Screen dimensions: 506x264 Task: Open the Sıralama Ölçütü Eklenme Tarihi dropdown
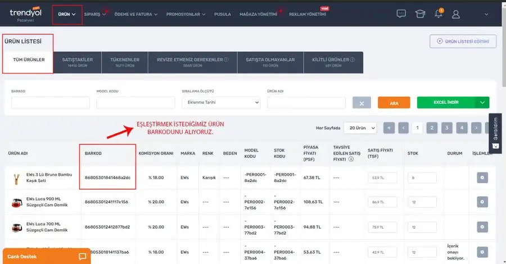[x=221, y=102]
